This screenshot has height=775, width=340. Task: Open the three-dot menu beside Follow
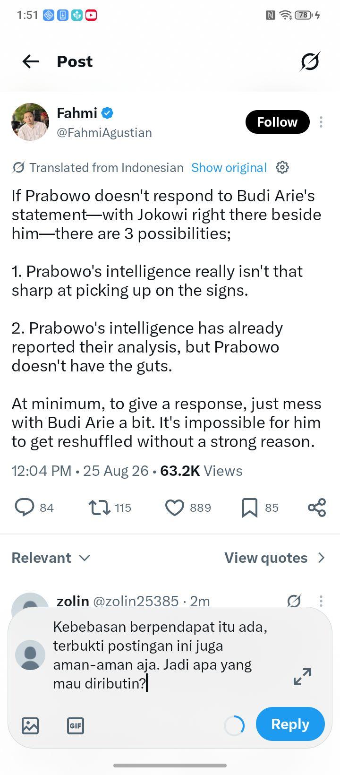pos(321,122)
